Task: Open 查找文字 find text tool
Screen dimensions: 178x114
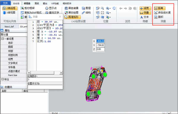Action: coord(52,12)
